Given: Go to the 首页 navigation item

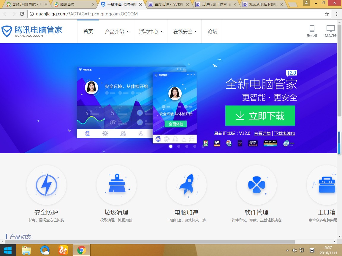Looking at the screenshot, I should click(x=88, y=32).
